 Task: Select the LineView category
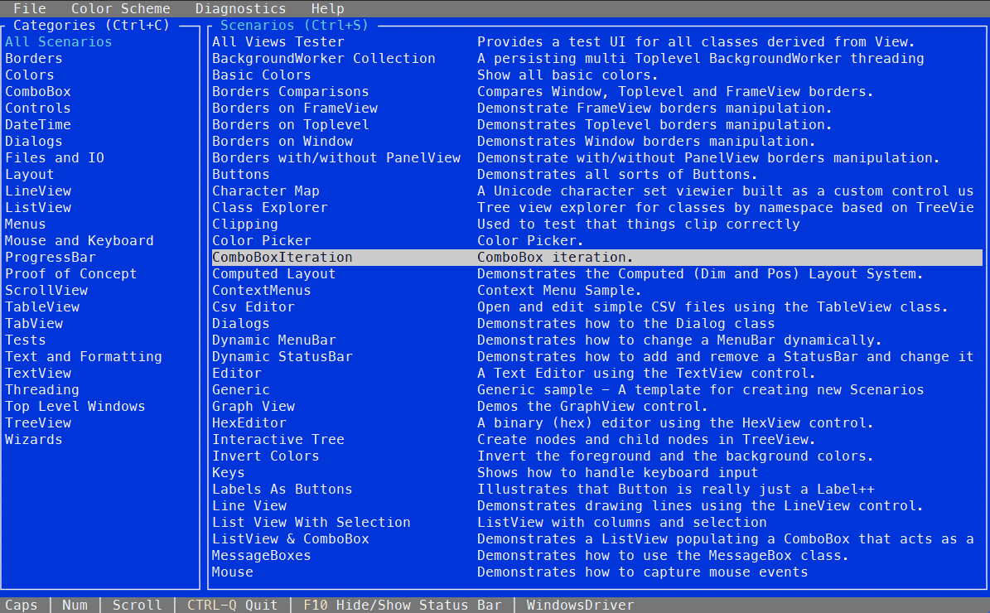click(x=38, y=191)
